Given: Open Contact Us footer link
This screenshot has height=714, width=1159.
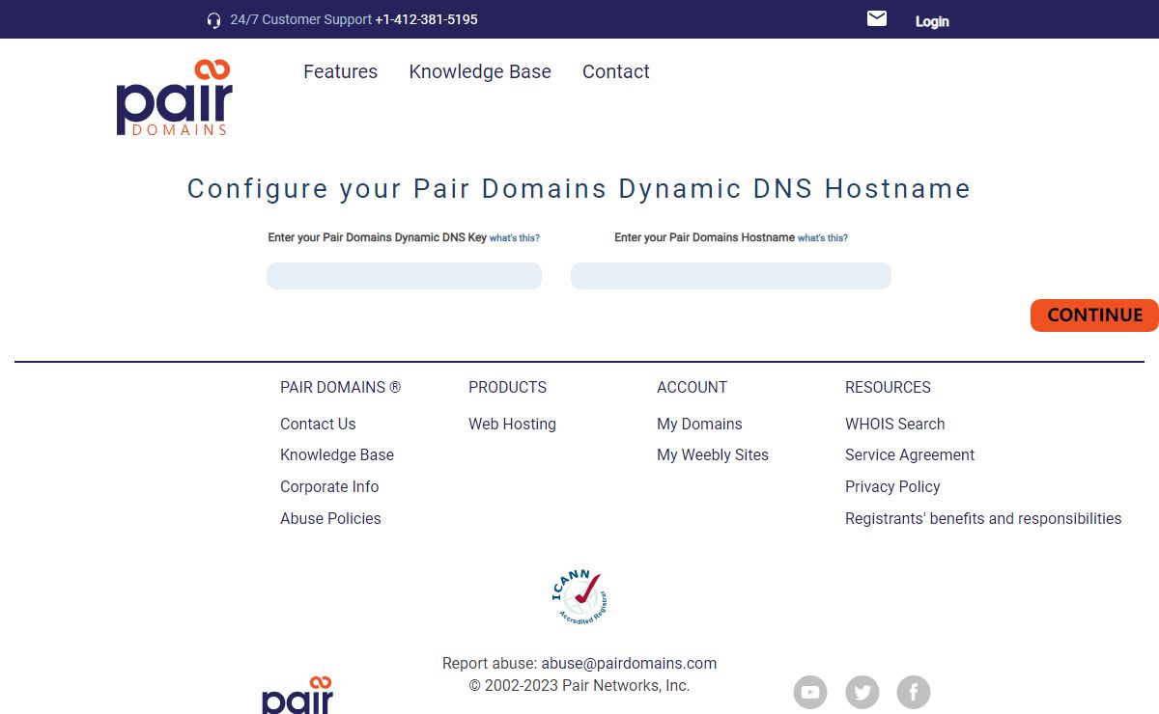Looking at the screenshot, I should (x=318, y=424).
